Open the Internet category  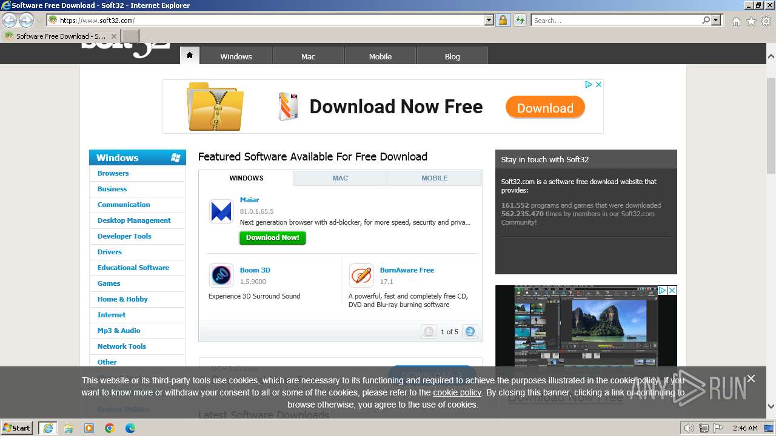(112, 315)
